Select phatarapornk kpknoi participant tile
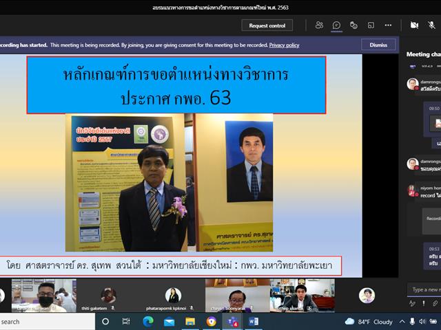The image size is (441, 330). click(x=173, y=296)
